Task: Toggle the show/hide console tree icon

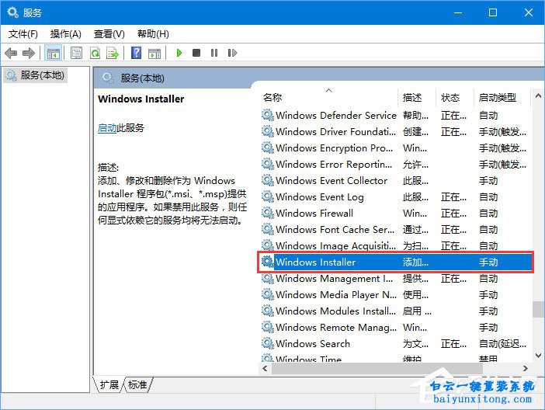Action: coord(53,54)
